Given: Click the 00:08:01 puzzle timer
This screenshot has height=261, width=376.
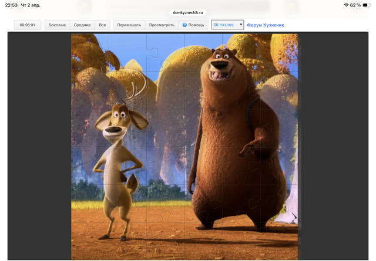Looking at the screenshot, I should (x=28, y=25).
